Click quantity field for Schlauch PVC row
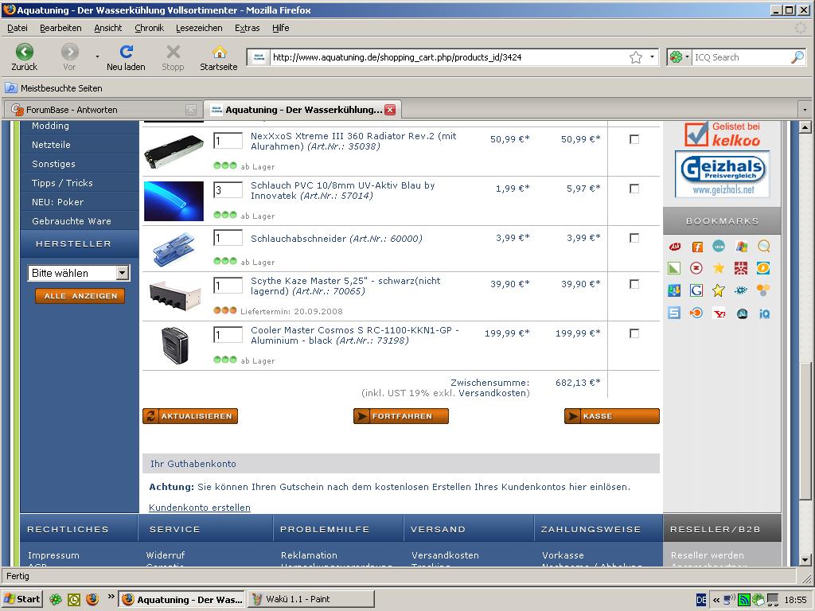 point(228,189)
